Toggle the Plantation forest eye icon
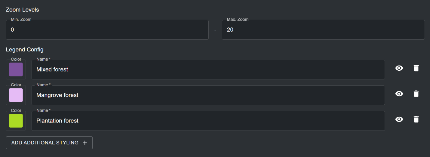 [x=399, y=119]
